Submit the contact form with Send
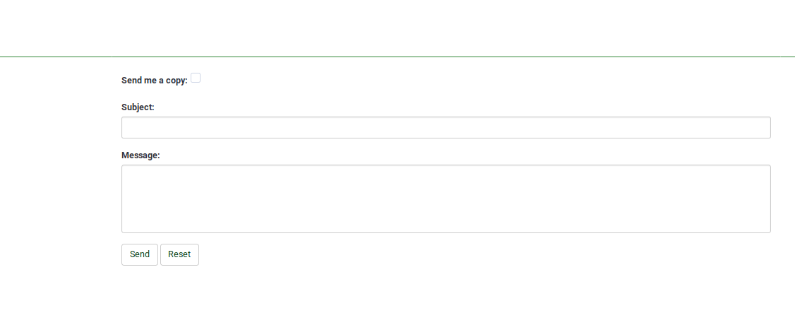The height and width of the screenshot is (313, 795). pyautogui.click(x=139, y=254)
